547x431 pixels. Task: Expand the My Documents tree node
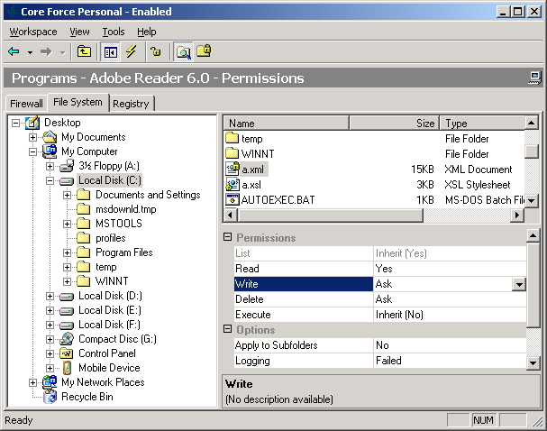pyautogui.click(x=32, y=137)
